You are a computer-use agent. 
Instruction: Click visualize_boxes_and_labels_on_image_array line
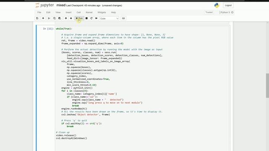pyautogui.click(x=96, y=61)
